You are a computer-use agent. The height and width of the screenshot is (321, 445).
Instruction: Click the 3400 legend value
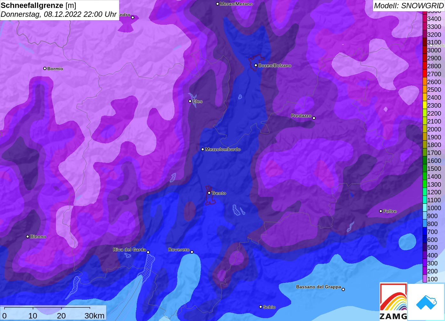click(x=434, y=19)
